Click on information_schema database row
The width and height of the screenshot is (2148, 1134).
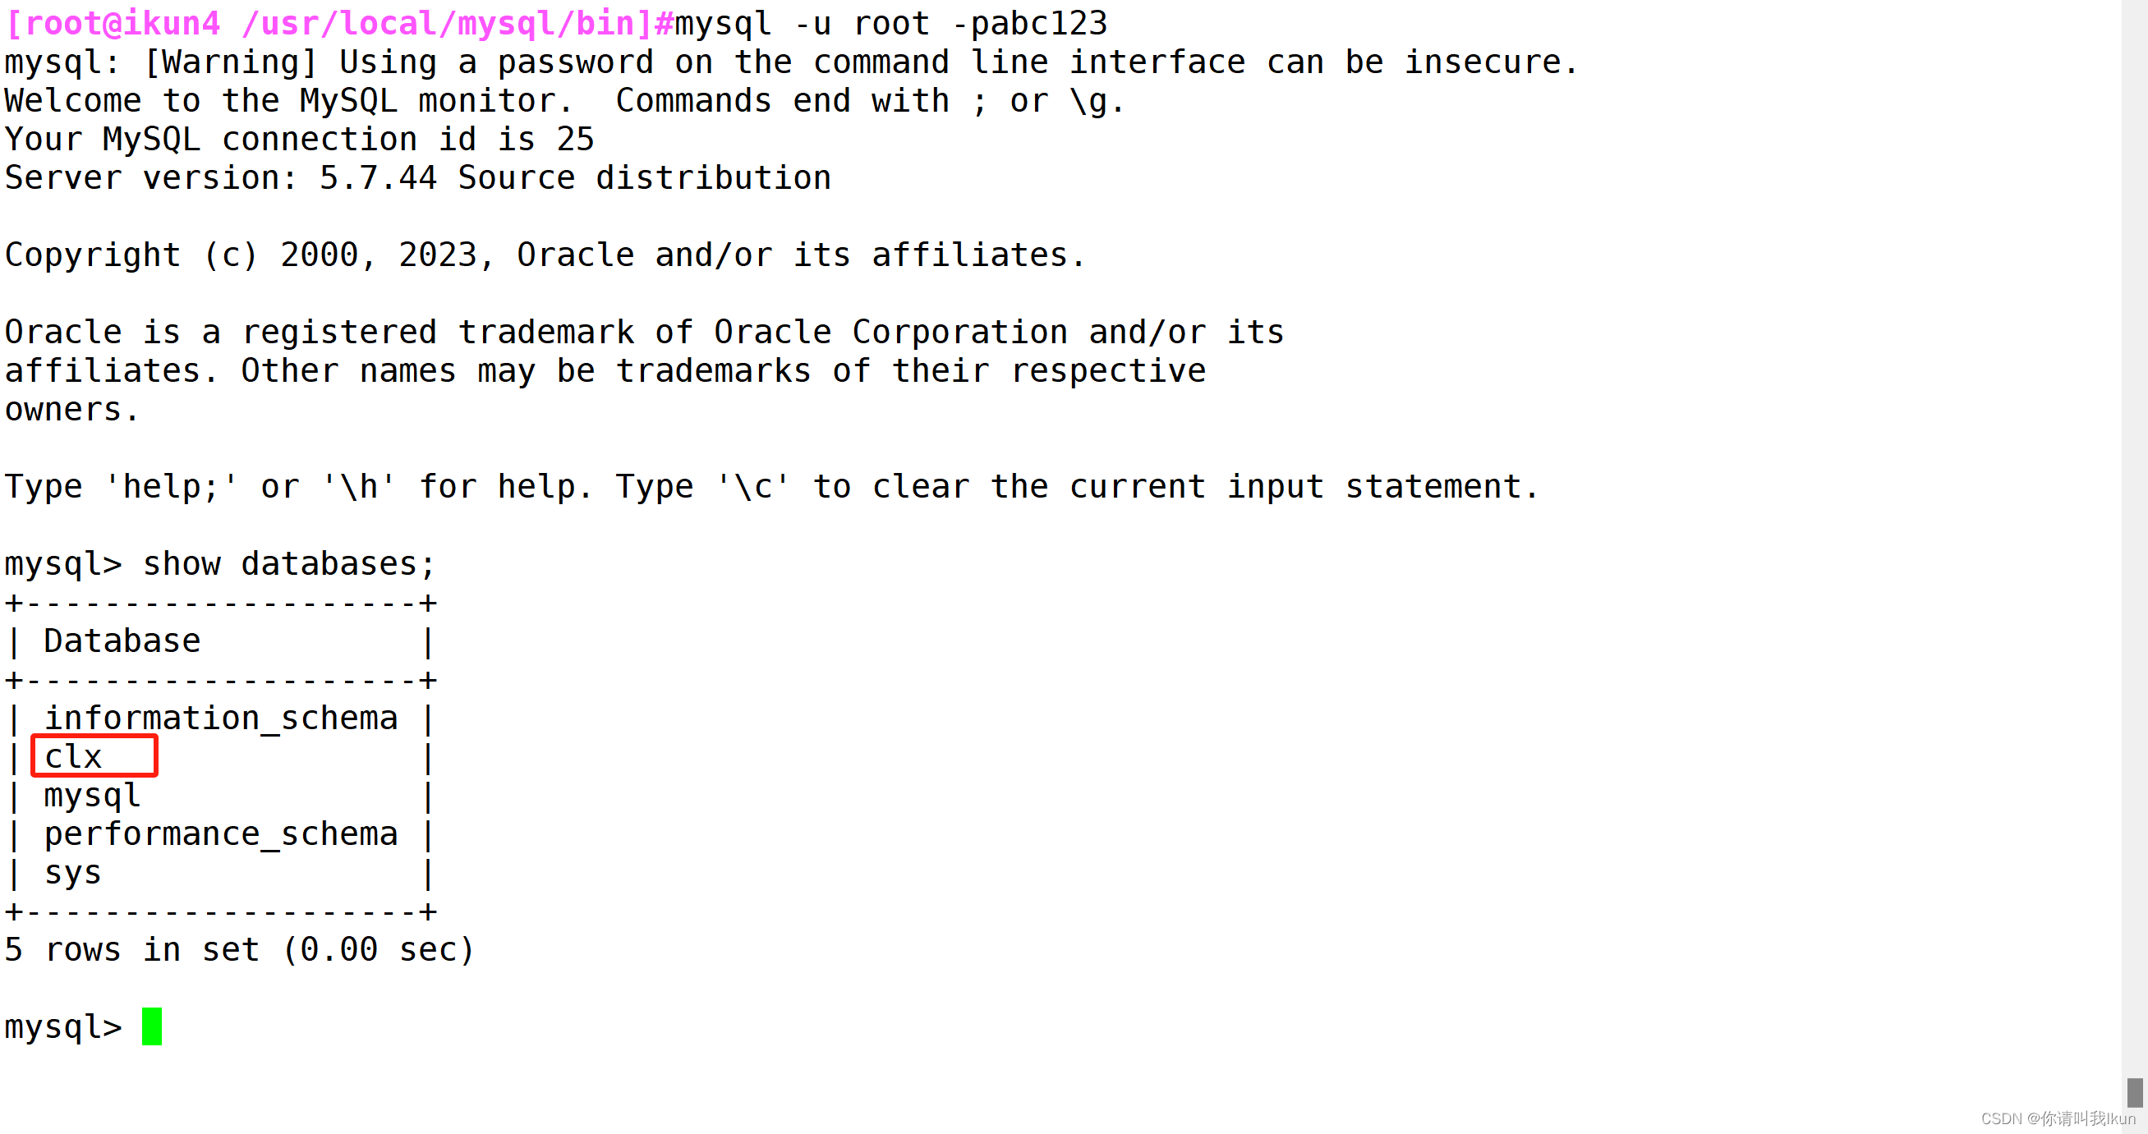(x=218, y=716)
